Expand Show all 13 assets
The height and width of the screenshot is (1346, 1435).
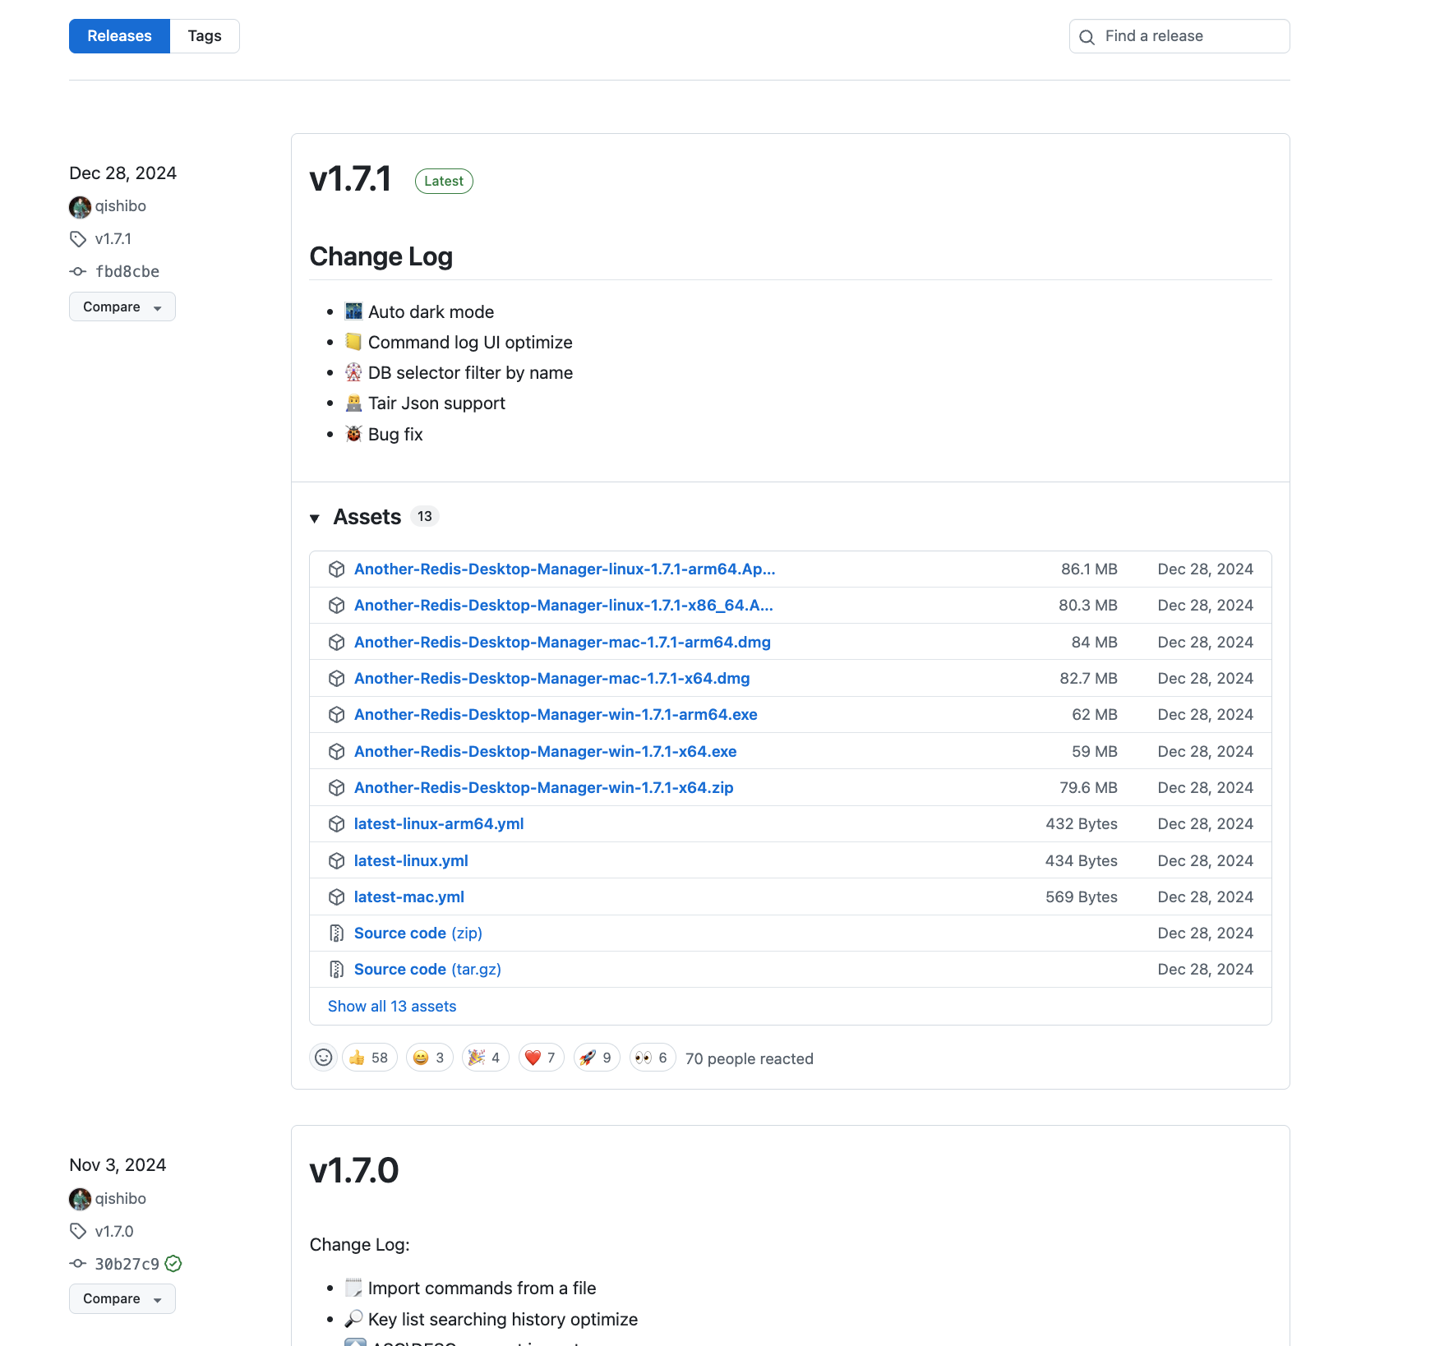(x=392, y=1007)
